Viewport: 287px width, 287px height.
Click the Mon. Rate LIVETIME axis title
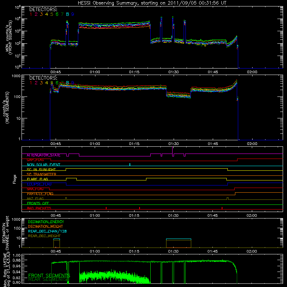tap(6, 269)
